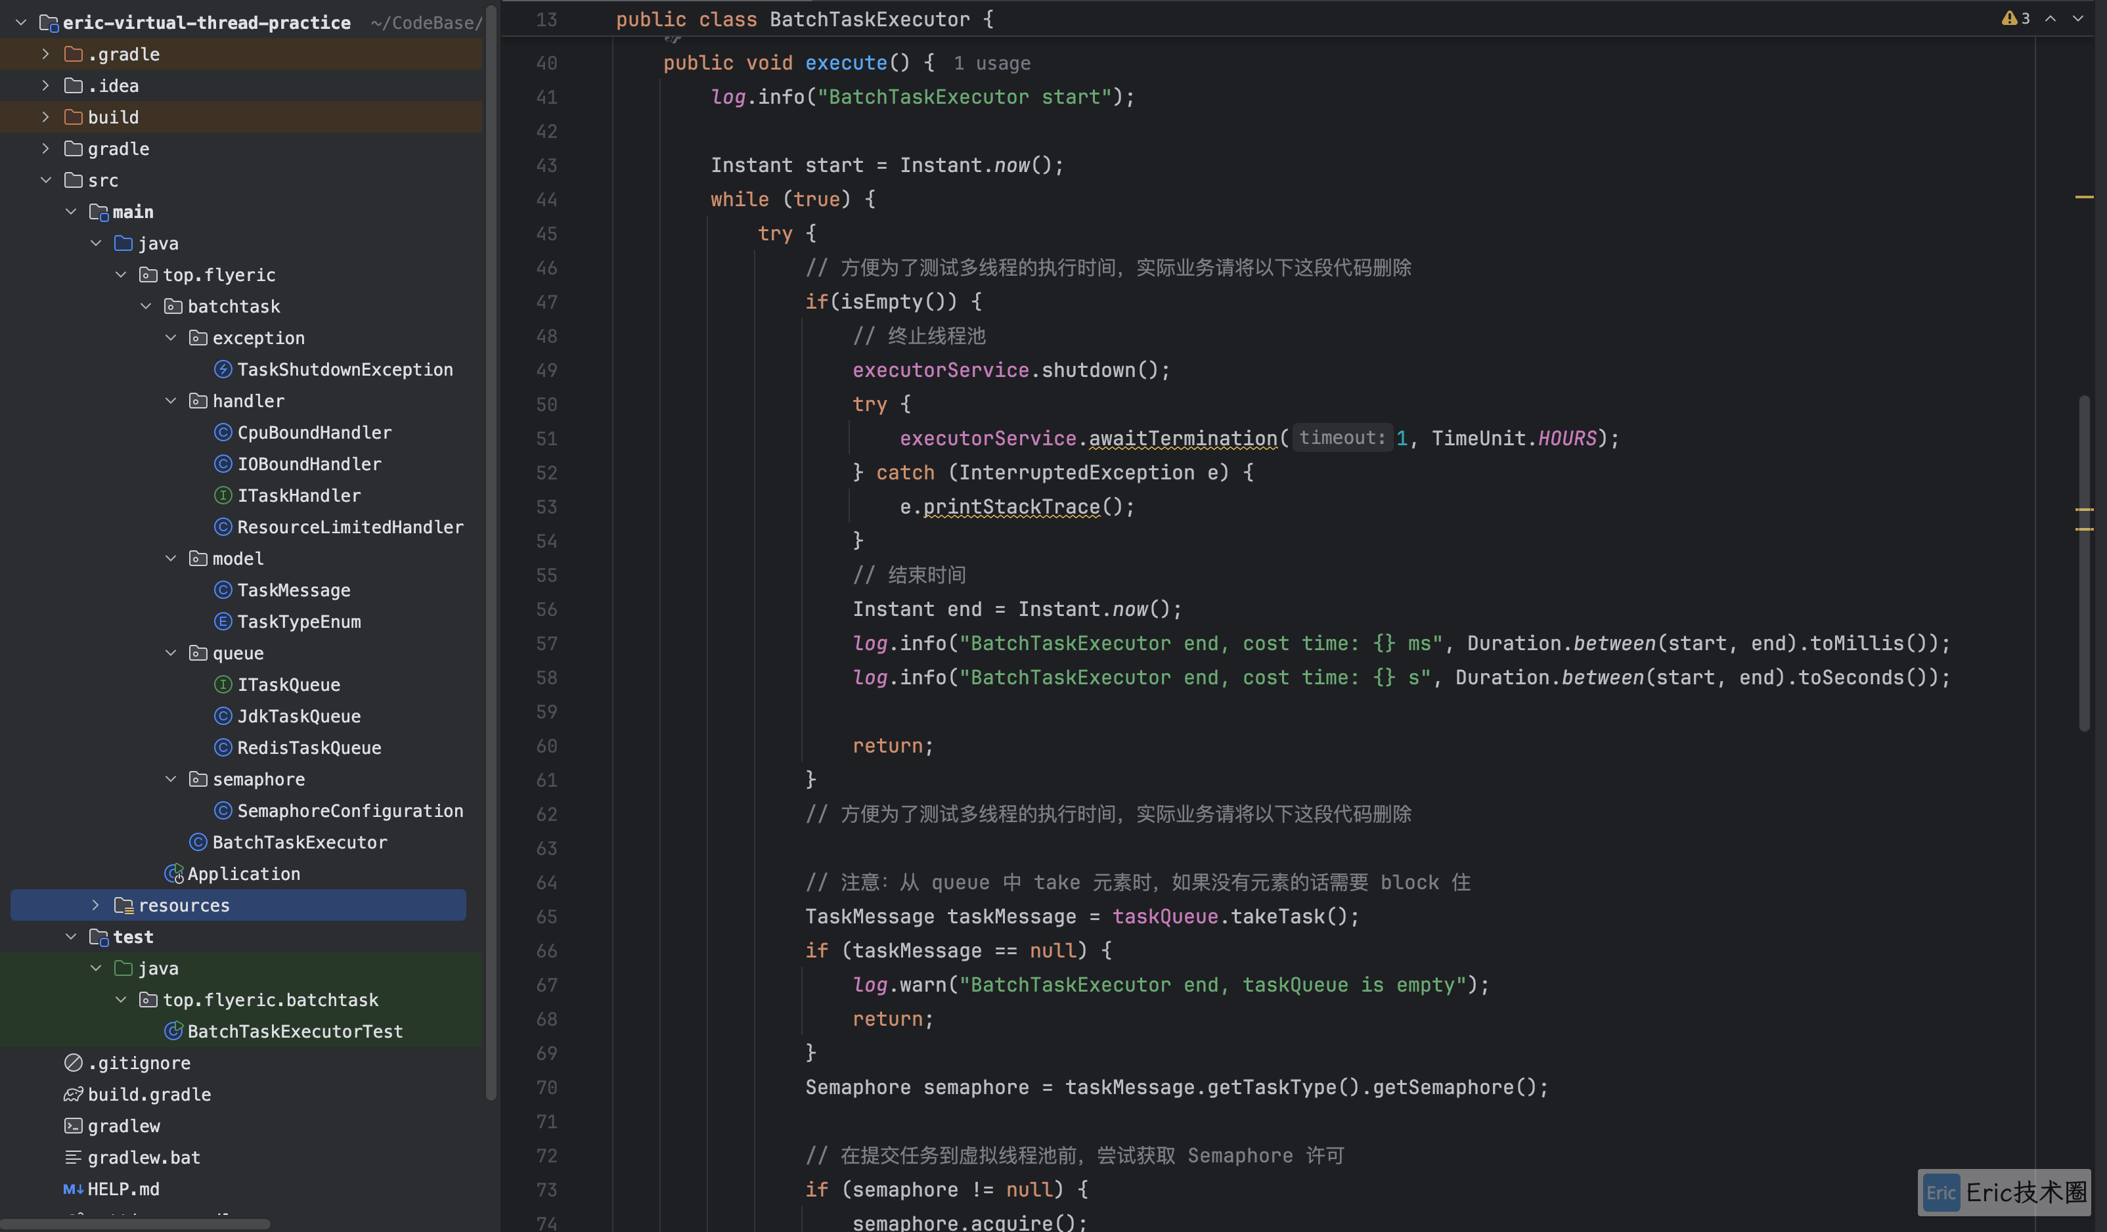Collapse the handler package
Screen dimensions: 2107x1232
[x=171, y=401]
